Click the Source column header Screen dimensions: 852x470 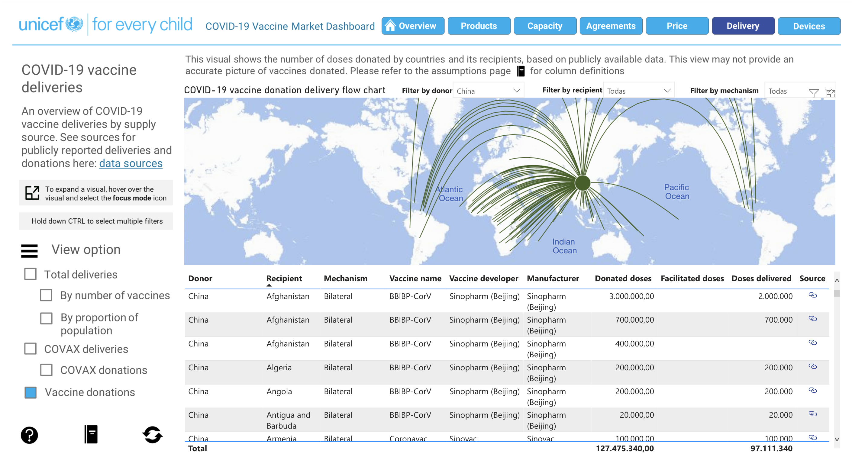(x=812, y=278)
